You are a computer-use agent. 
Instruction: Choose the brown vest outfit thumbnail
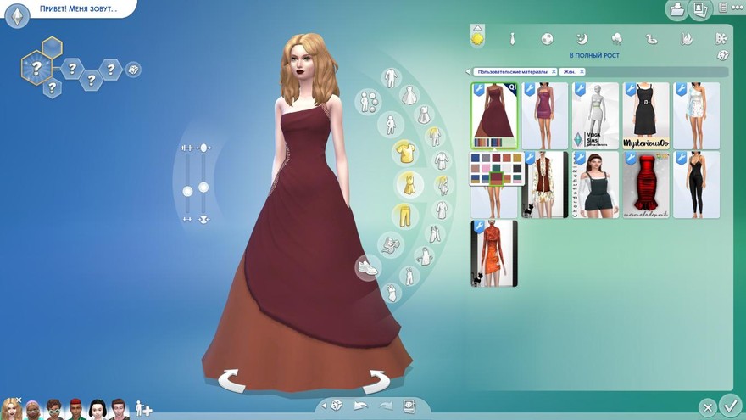click(x=546, y=185)
